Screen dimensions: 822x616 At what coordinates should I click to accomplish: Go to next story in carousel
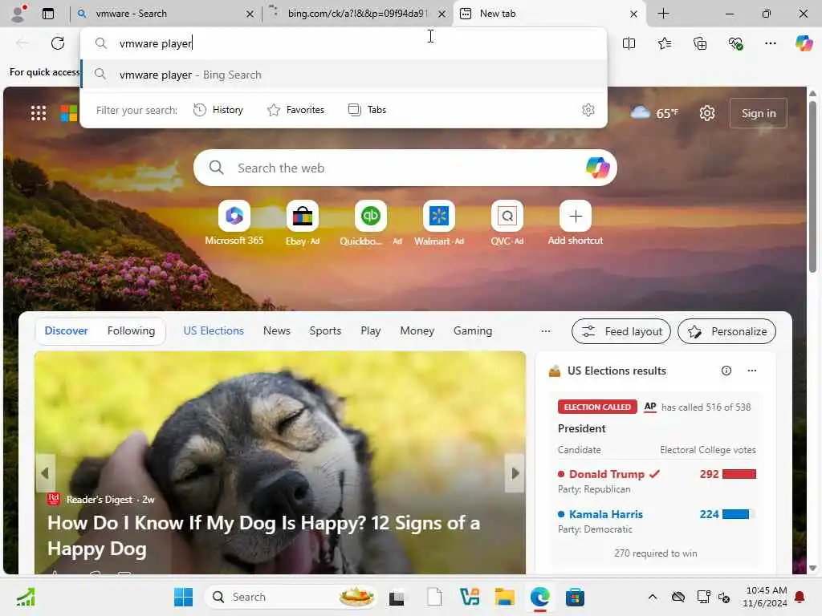515,473
